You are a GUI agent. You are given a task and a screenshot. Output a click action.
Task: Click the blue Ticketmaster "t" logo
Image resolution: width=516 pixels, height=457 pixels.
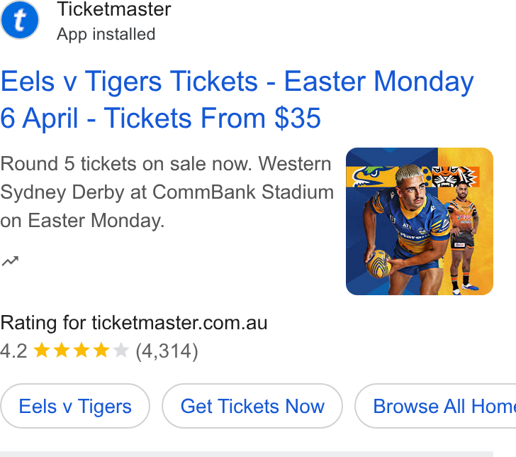coord(20,20)
